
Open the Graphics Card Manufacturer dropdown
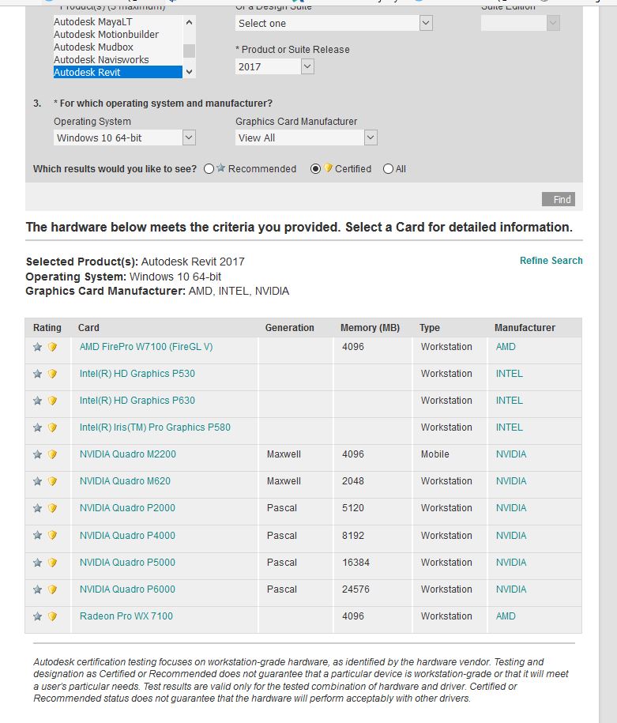[x=307, y=137]
